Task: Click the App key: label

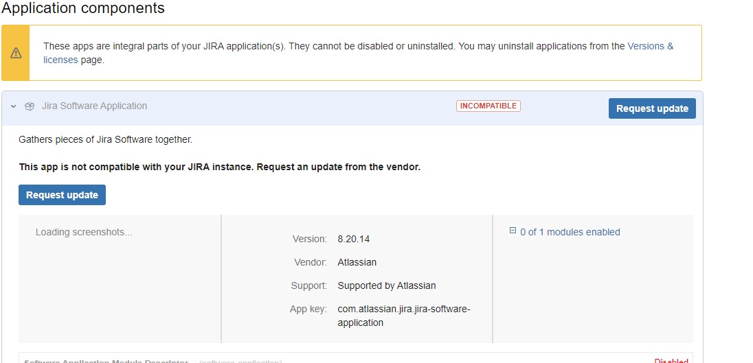Action: (x=308, y=309)
